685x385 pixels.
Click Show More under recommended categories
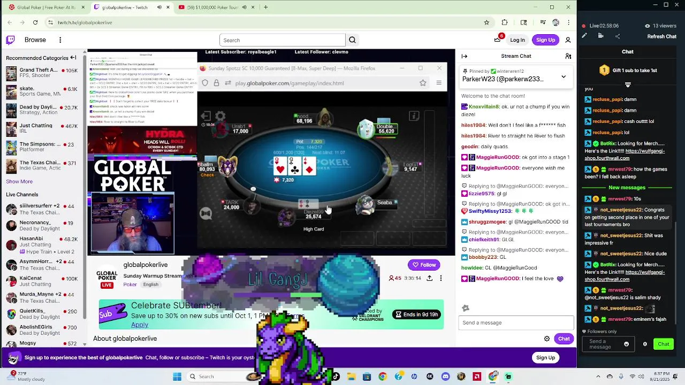pos(19,181)
